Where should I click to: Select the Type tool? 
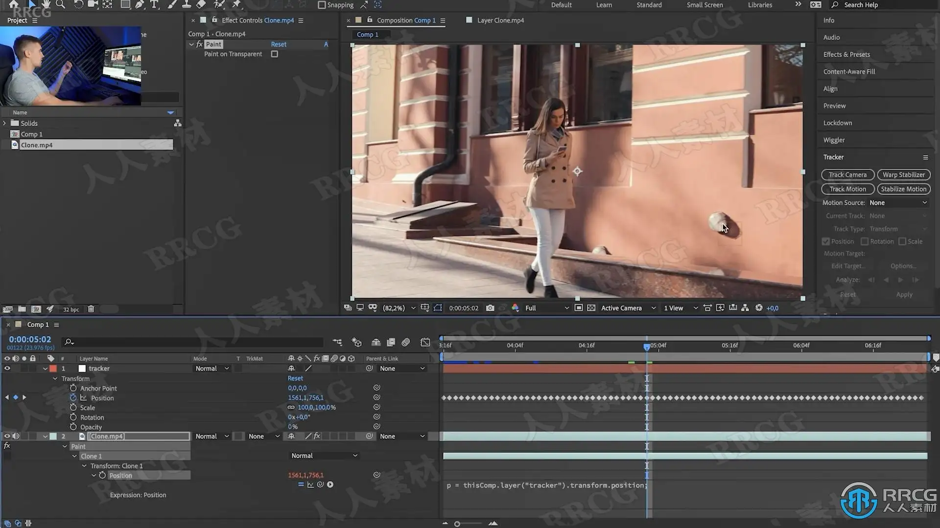coord(154,4)
